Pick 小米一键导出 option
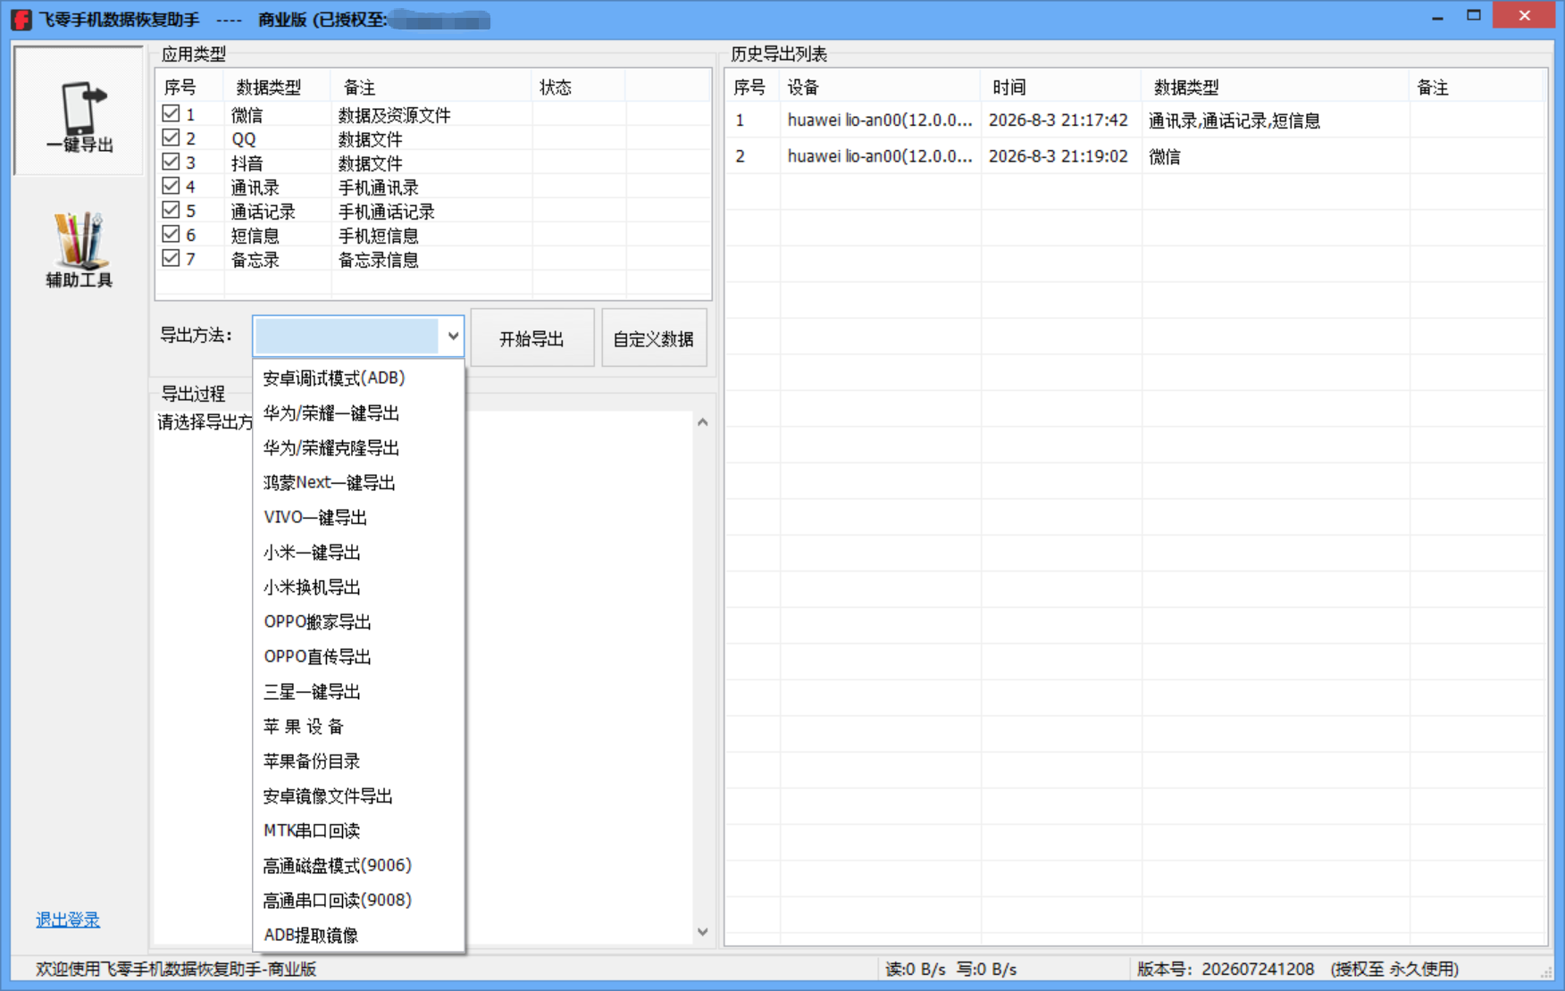Image resolution: width=1565 pixels, height=991 pixels. point(358,552)
